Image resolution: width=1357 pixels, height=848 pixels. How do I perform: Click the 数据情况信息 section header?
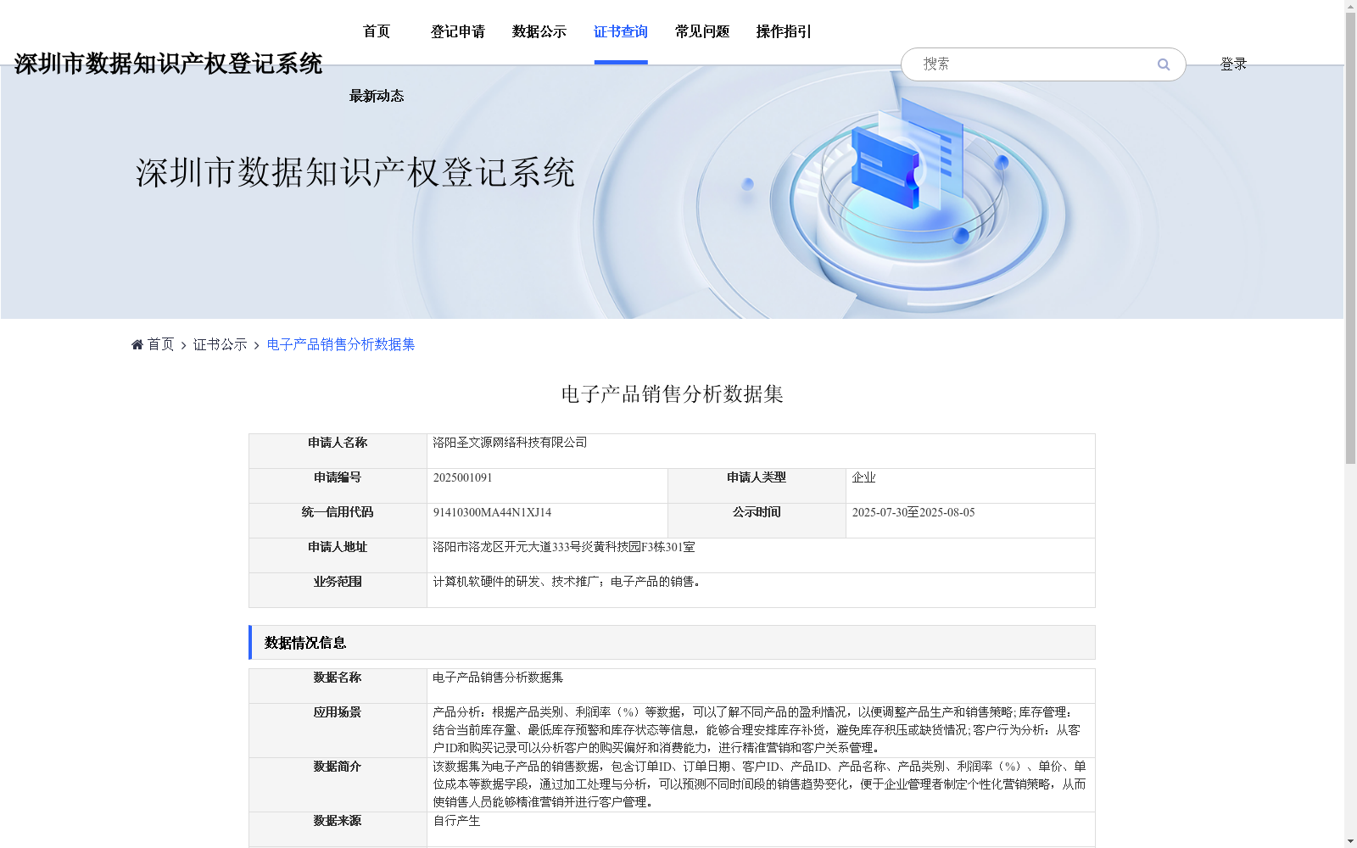(x=672, y=643)
